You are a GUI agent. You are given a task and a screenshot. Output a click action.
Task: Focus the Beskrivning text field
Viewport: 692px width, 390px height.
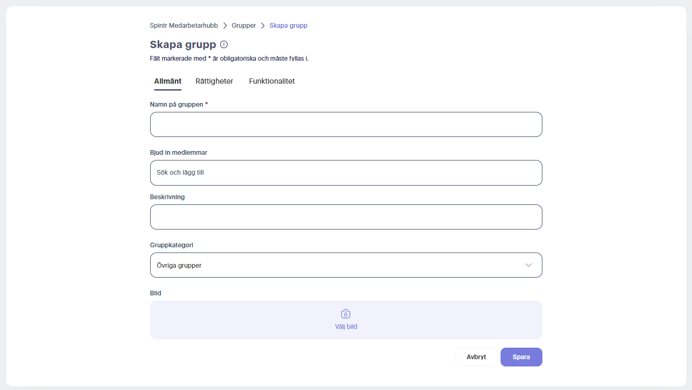(346, 217)
